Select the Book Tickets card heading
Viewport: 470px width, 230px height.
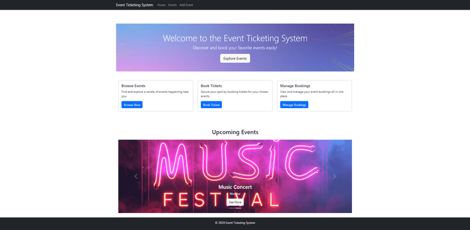coord(211,86)
